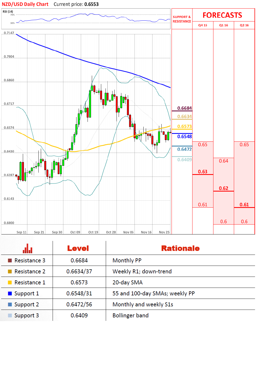This screenshot has height=367, width=258.
Task: Click the 0.6548/31 level cell
Action: click(x=79, y=293)
